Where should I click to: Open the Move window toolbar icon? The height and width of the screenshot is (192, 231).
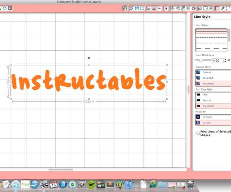172,9
